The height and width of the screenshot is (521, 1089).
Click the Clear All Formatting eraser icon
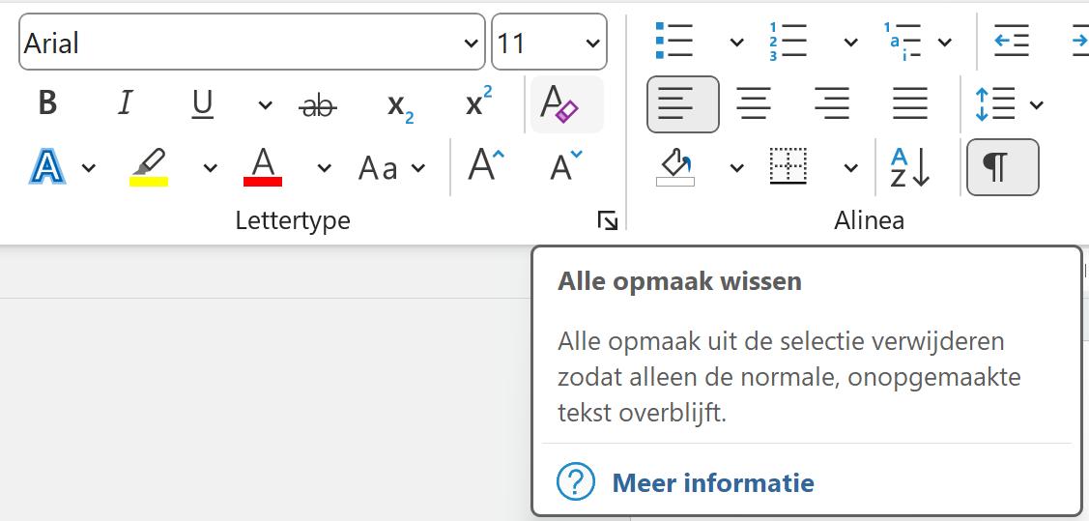(x=566, y=104)
